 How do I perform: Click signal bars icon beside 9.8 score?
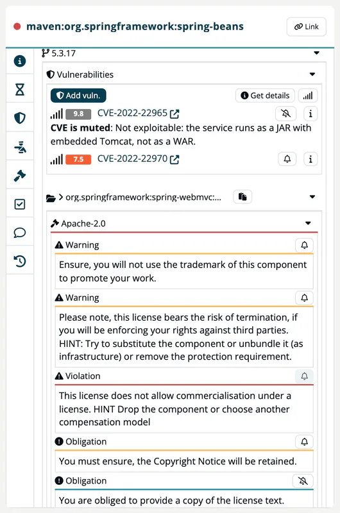[56, 114]
